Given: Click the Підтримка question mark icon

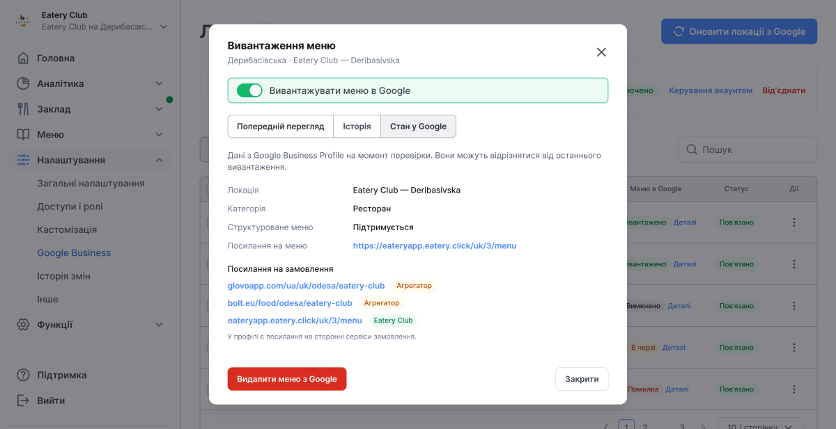Looking at the screenshot, I should coord(23,375).
